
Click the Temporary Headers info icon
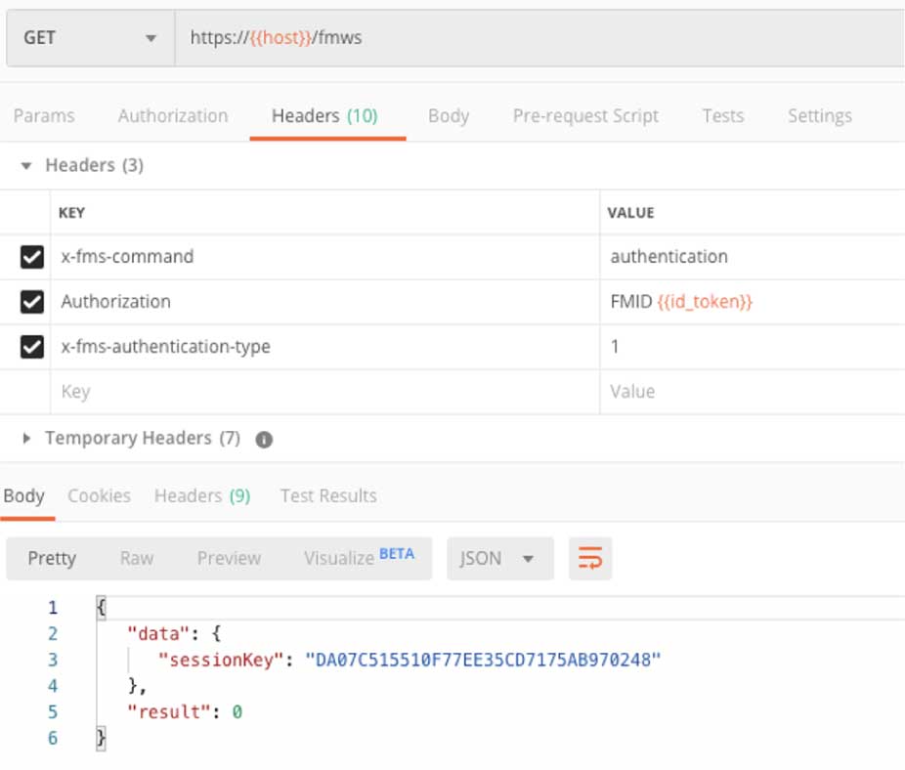tap(264, 440)
